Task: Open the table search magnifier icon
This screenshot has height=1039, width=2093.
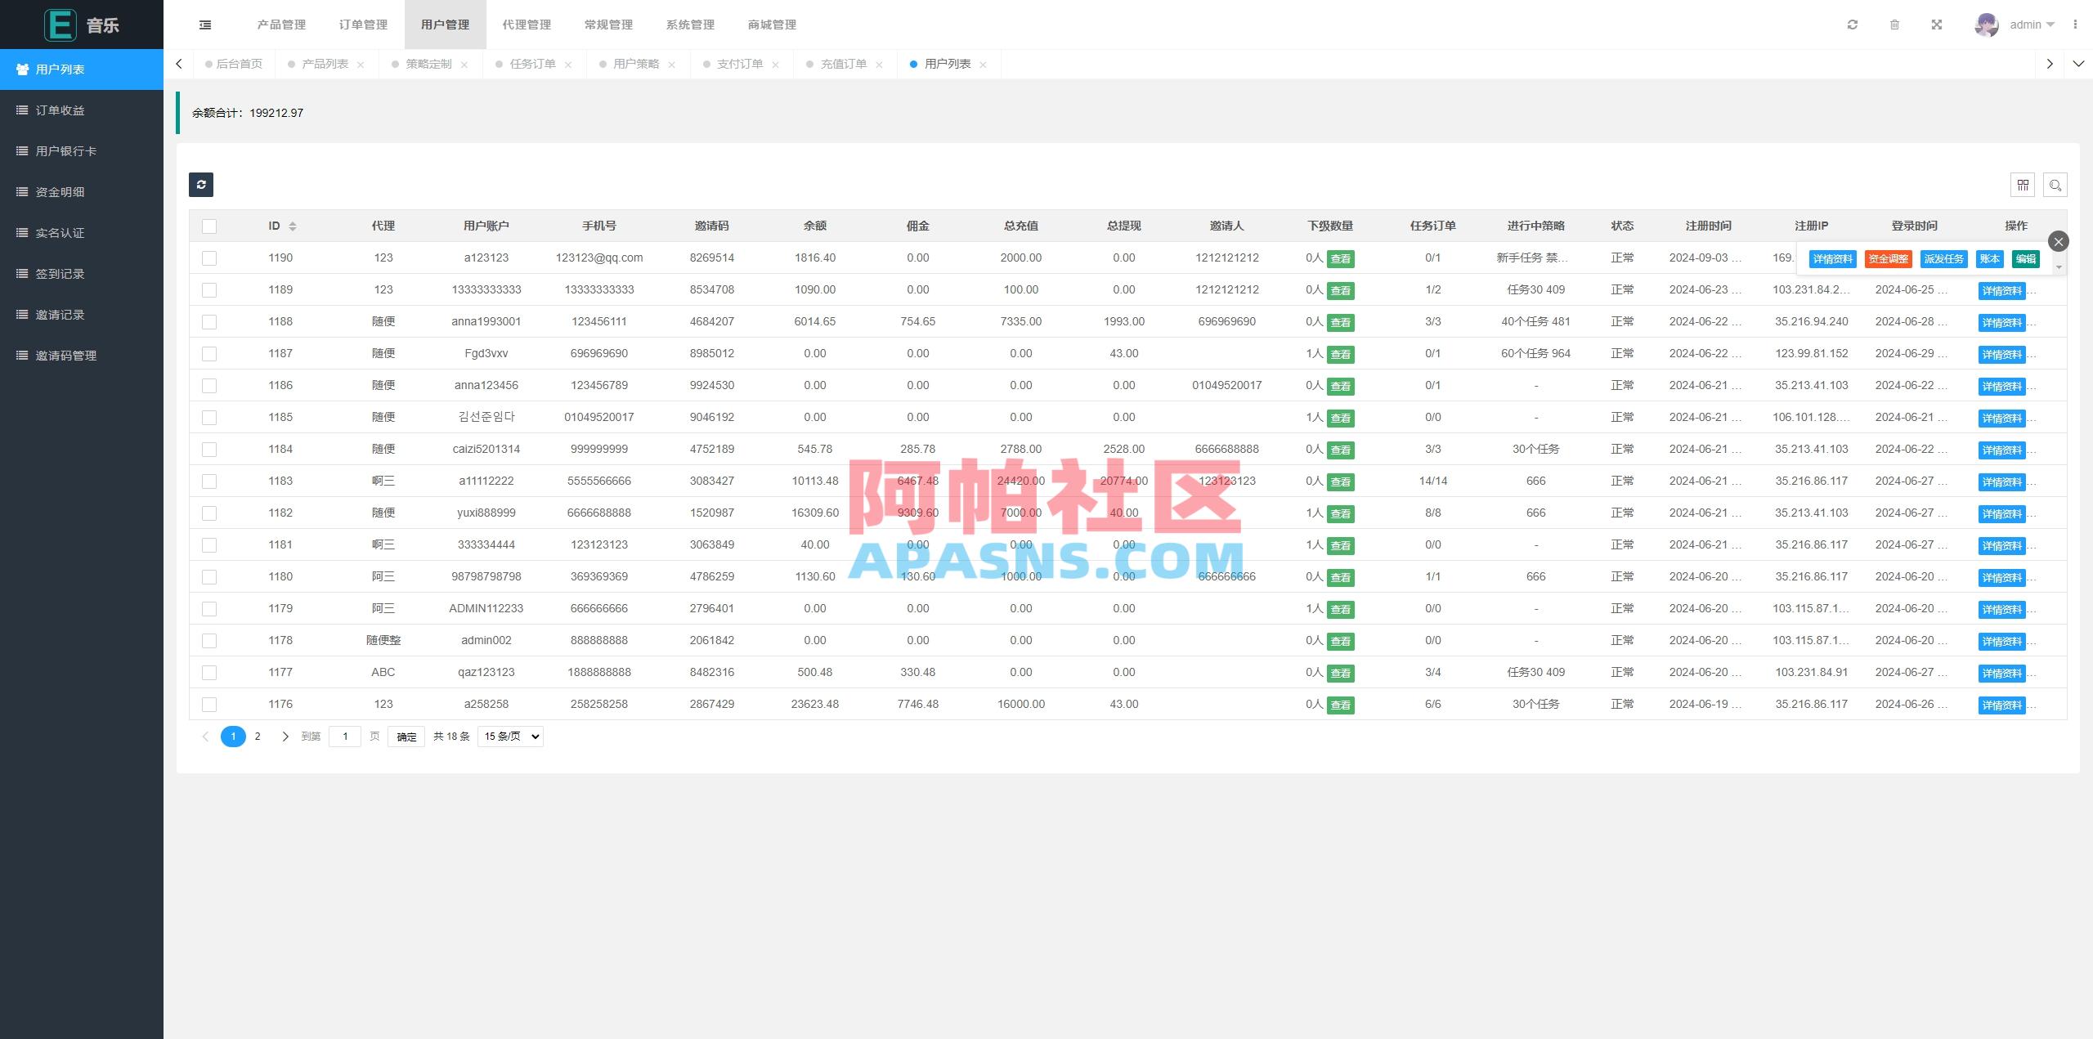Action: coord(2056,185)
